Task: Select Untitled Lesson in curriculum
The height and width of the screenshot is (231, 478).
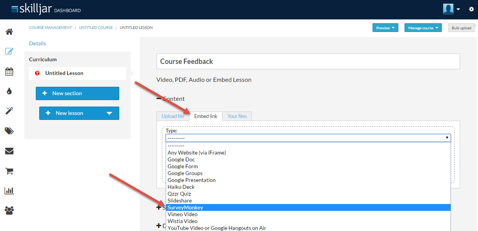Action: point(77,73)
